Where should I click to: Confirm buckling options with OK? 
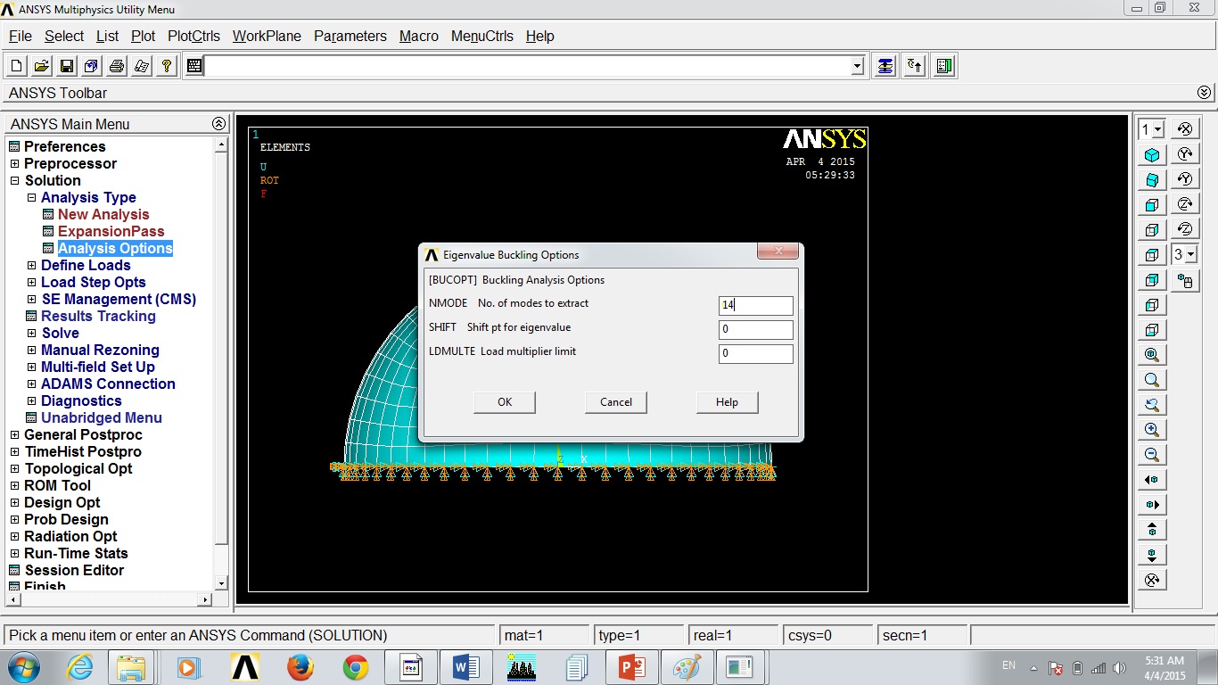pos(505,402)
